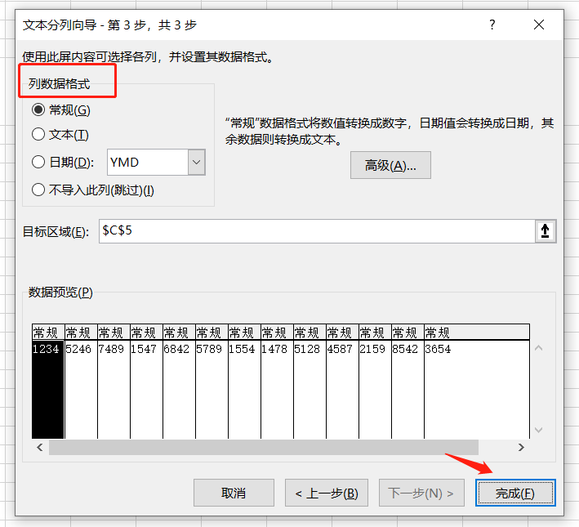
Task: Close the 文本分列向导 dialog
Action: click(x=539, y=25)
